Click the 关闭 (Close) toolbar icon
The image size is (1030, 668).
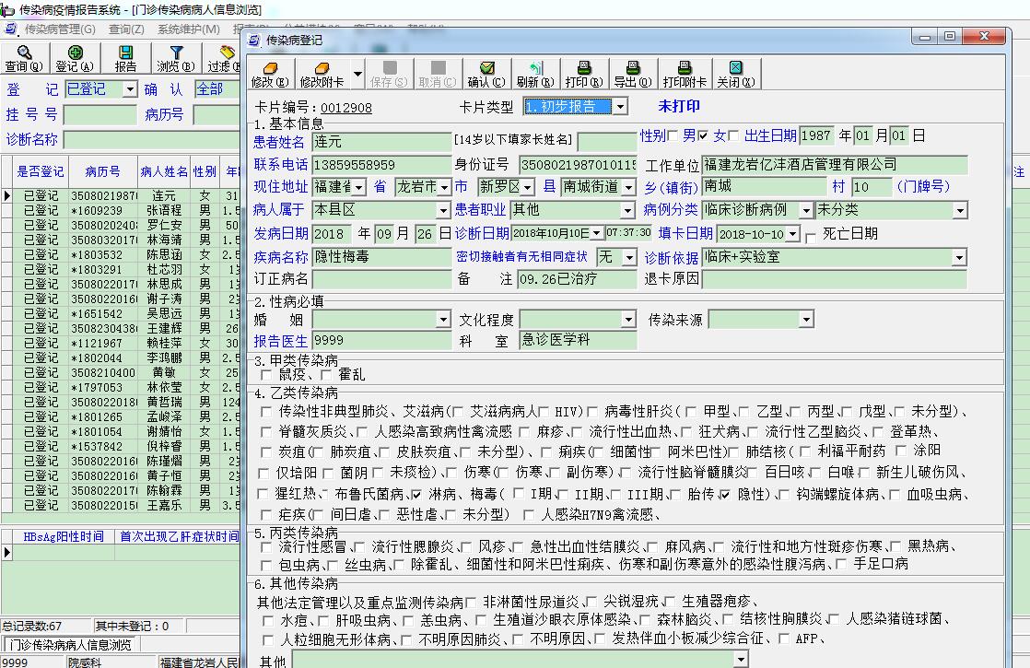click(736, 67)
